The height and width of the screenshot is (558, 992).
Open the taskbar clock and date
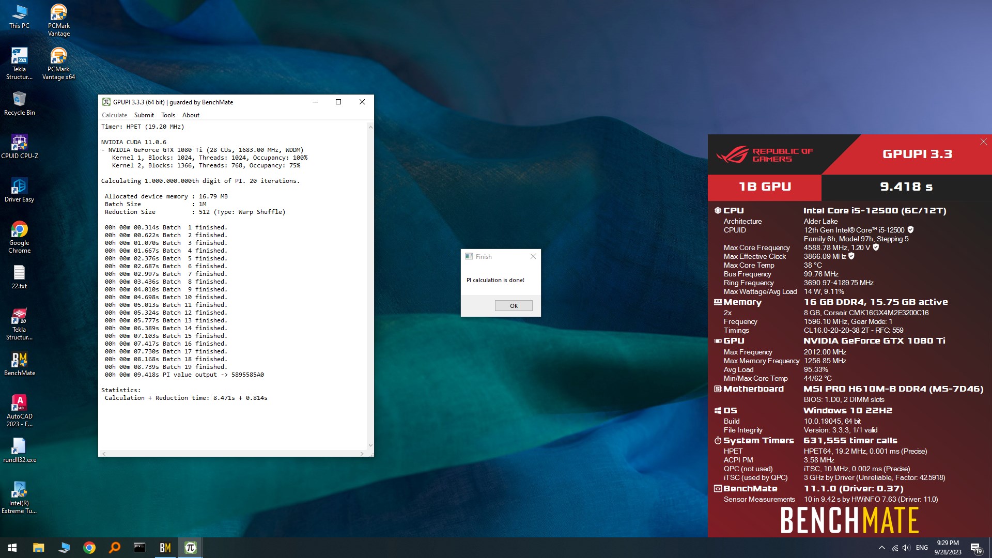point(948,548)
